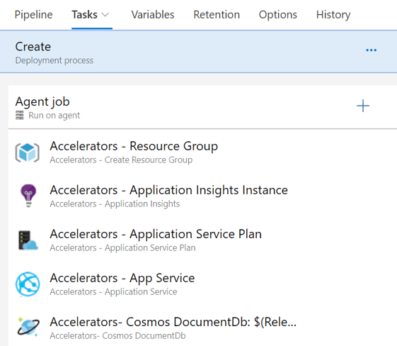Screen dimensions: 397x346
Task: Switch to the Pipeline tab
Action: pyautogui.click(x=34, y=15)
